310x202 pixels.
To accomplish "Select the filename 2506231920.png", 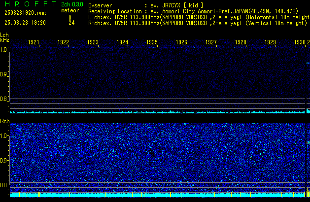I will pyautogui.click(x=25, y=13).
